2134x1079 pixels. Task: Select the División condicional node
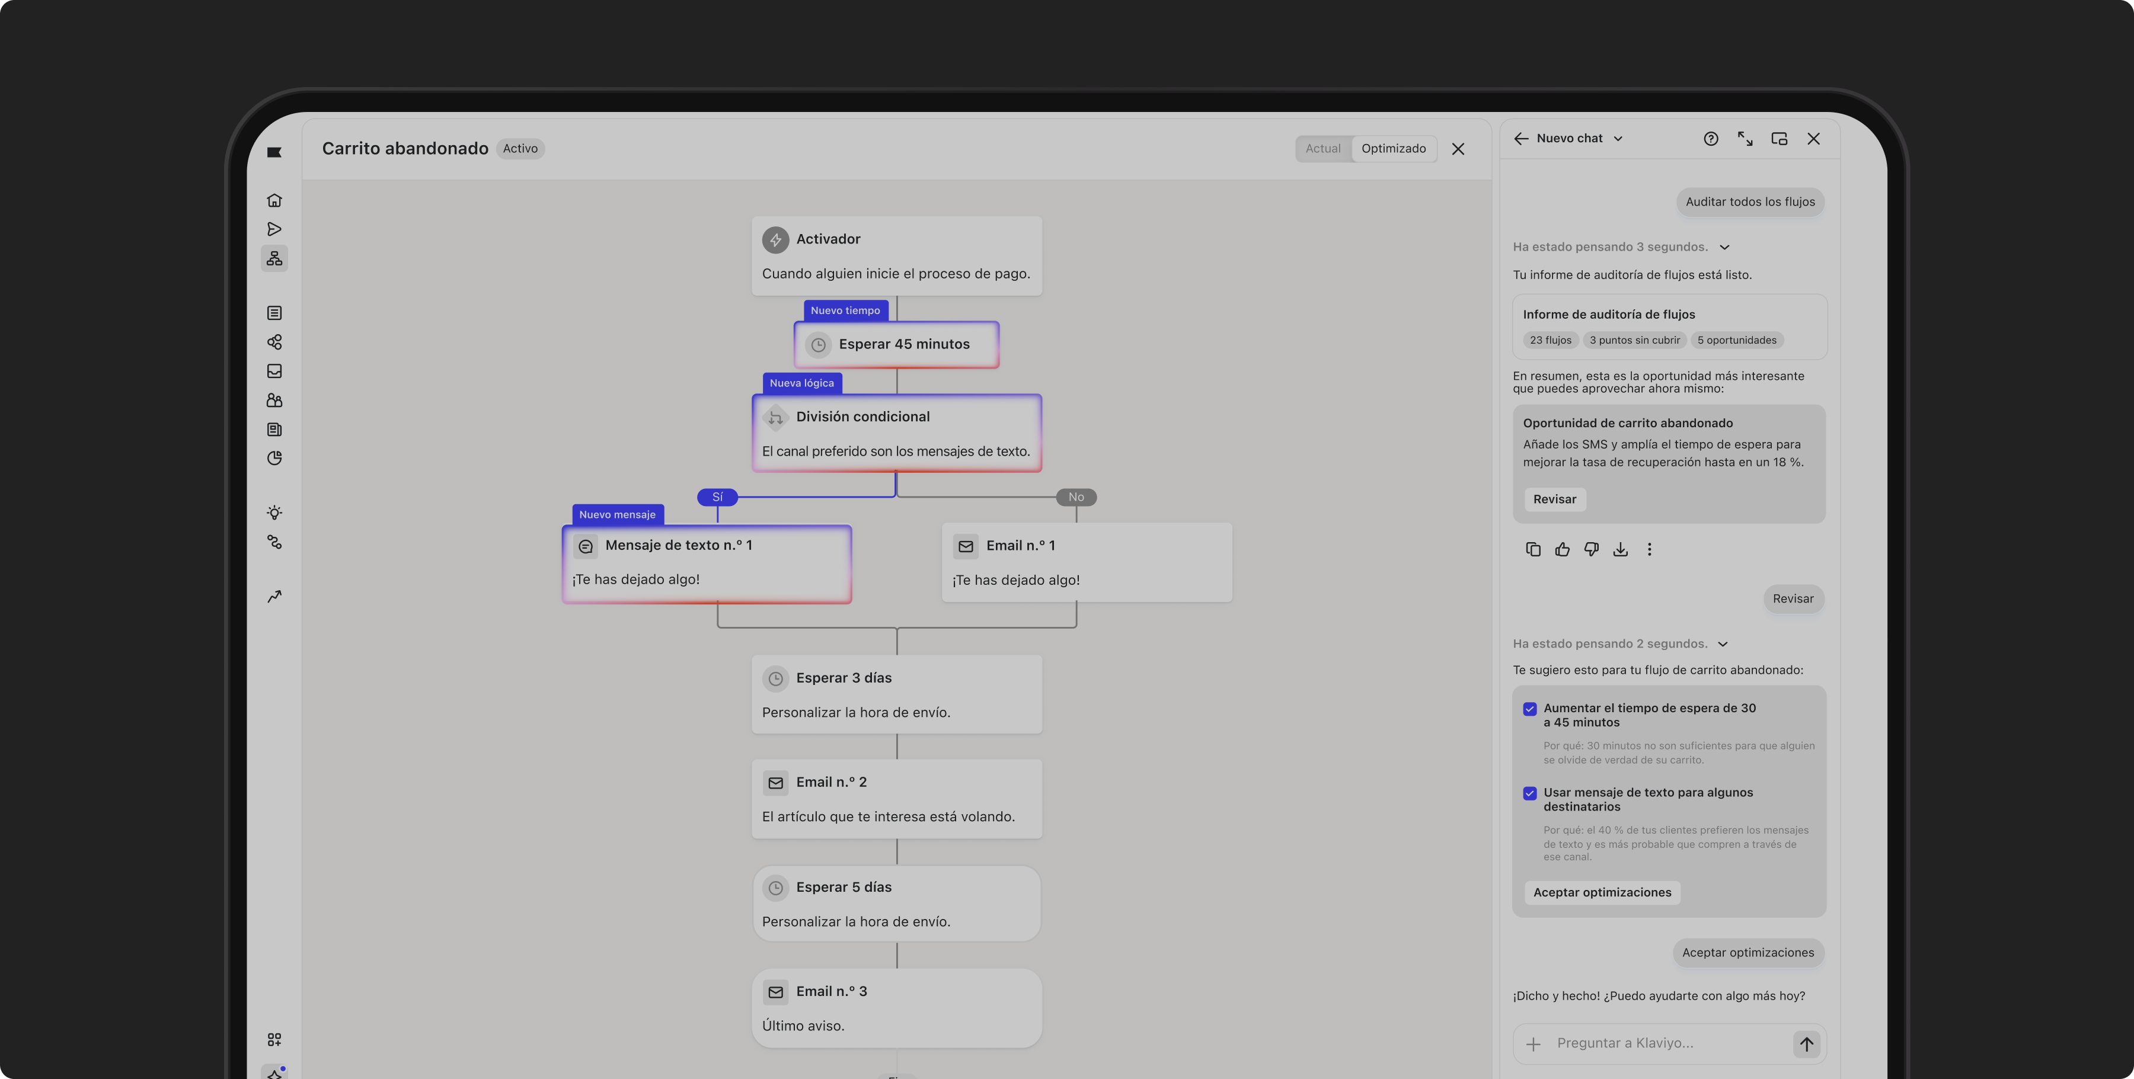pyautogui.click(x=896, y=433)
